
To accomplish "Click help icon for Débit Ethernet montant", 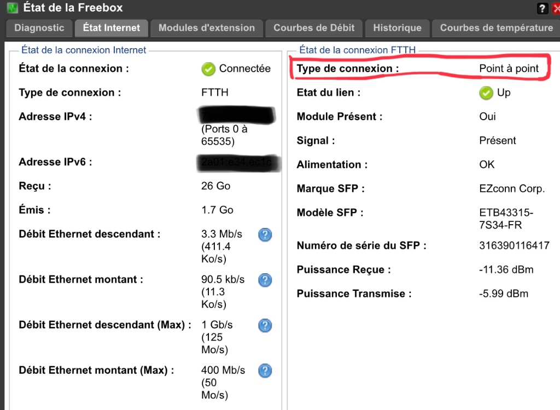I will click(265, 280).
